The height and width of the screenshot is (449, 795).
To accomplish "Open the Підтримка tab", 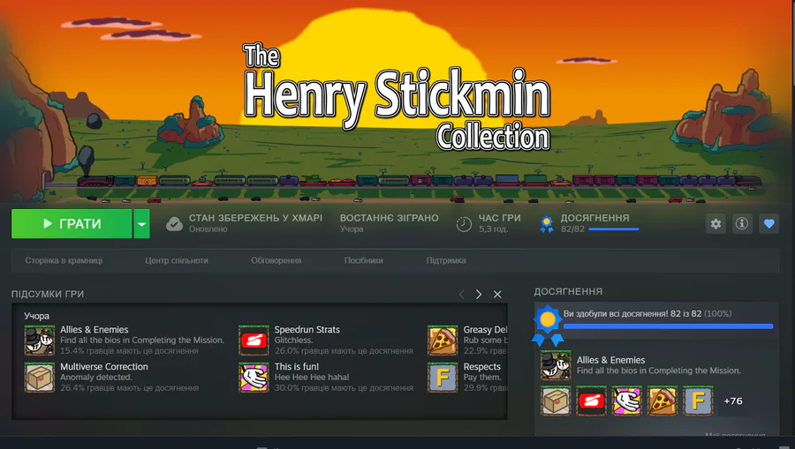I will (x=446, y=260).
